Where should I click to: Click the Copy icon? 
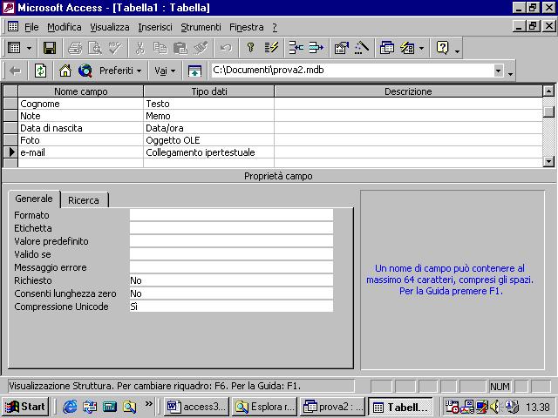[x=160, y=48]
